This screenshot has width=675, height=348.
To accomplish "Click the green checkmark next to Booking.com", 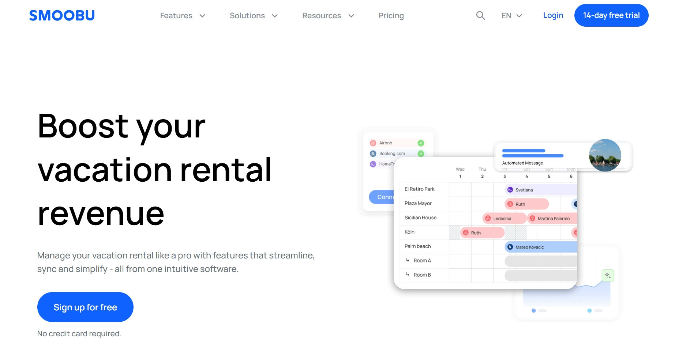I will tap(421, 154).
